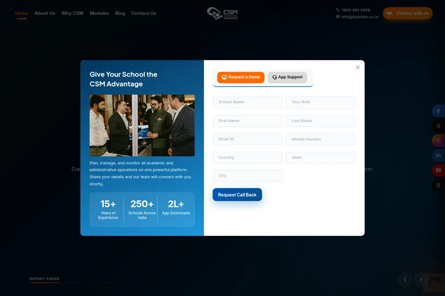Call the 1800 891 3958 number link
The width and height of the screenshot is (445, 296).
(x=356, y=10)
